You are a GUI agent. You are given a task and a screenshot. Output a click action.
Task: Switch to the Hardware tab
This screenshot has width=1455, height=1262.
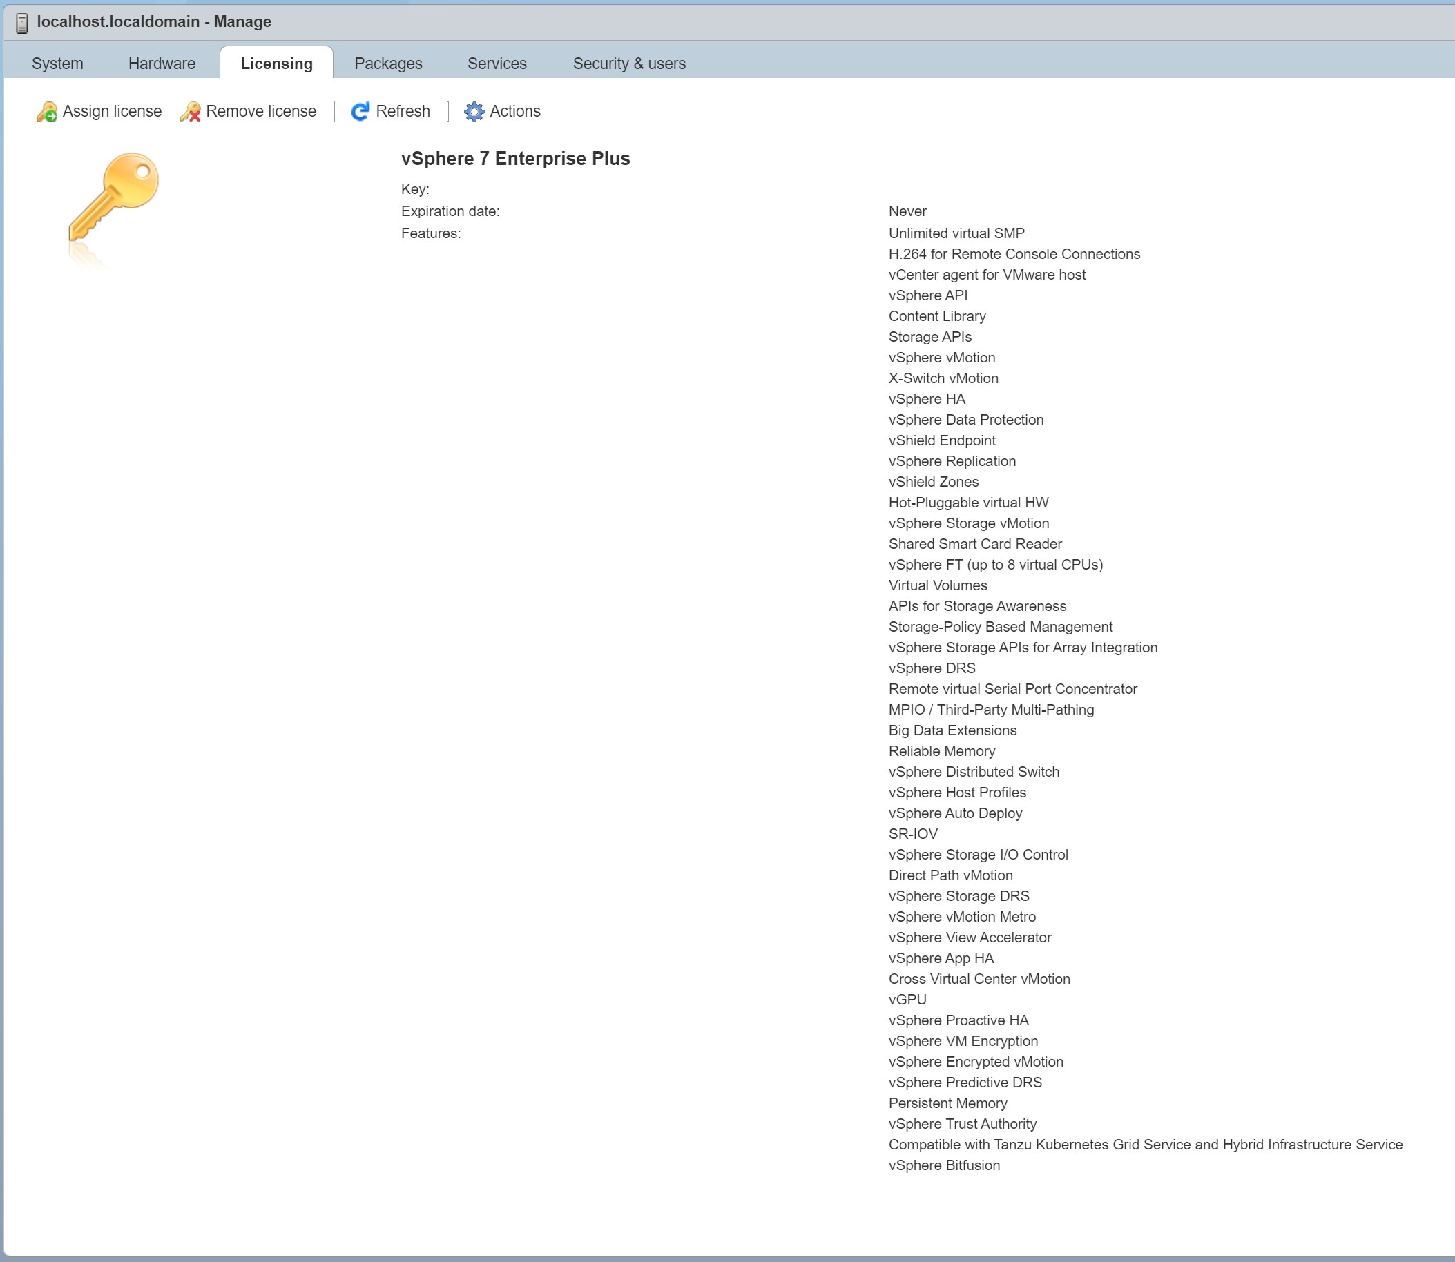pyautogui.click(x=162, y=63)
